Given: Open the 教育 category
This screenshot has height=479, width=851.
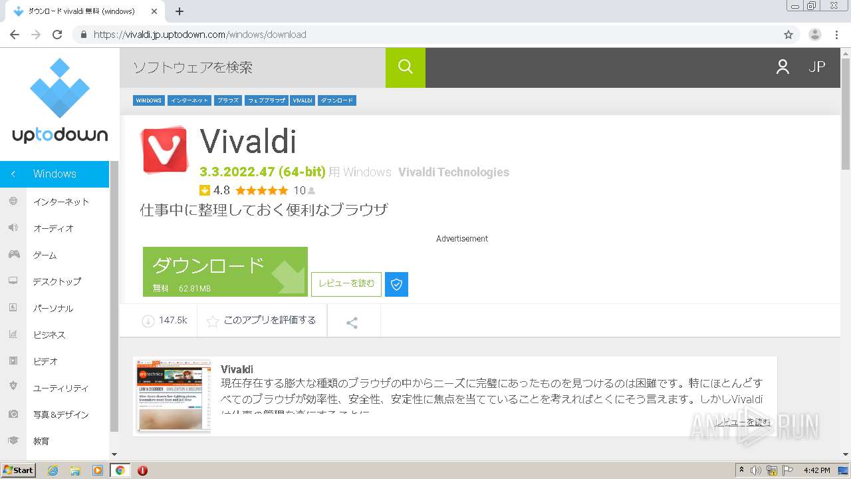Looking at the screenshot, I should pos(41,441).
